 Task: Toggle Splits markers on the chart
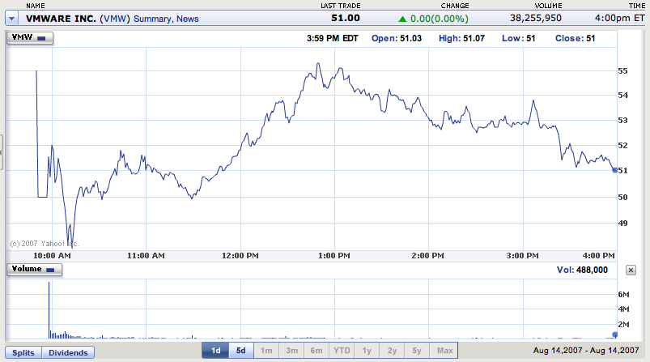tap(23, 353)
